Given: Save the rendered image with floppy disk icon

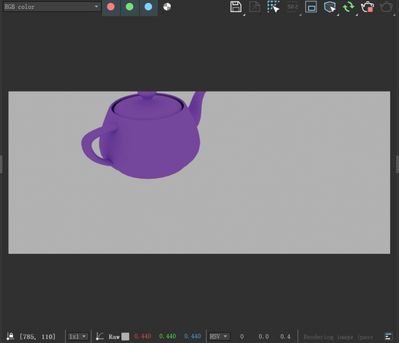Looking at the screenshot, I should click(x=236, y=7).
